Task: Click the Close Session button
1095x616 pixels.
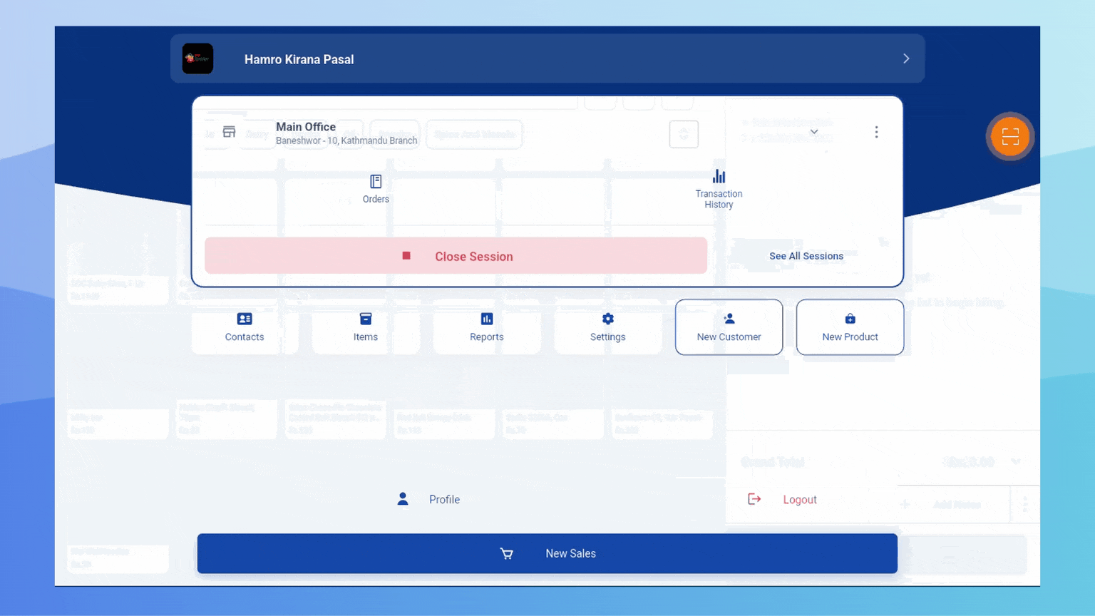Action: tap(456, 256)
